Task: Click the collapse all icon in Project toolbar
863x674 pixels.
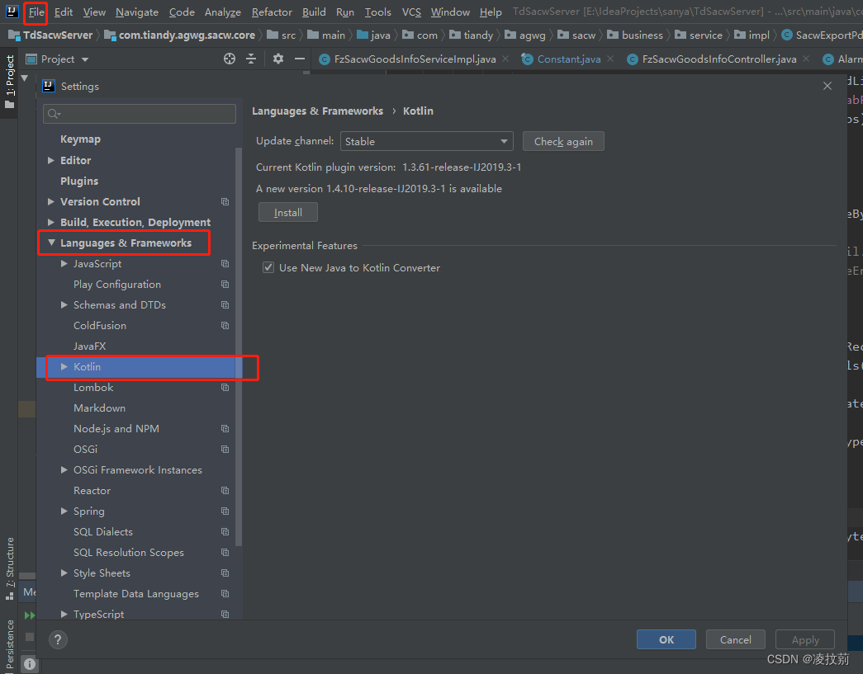Action: [x=251, y=59]
